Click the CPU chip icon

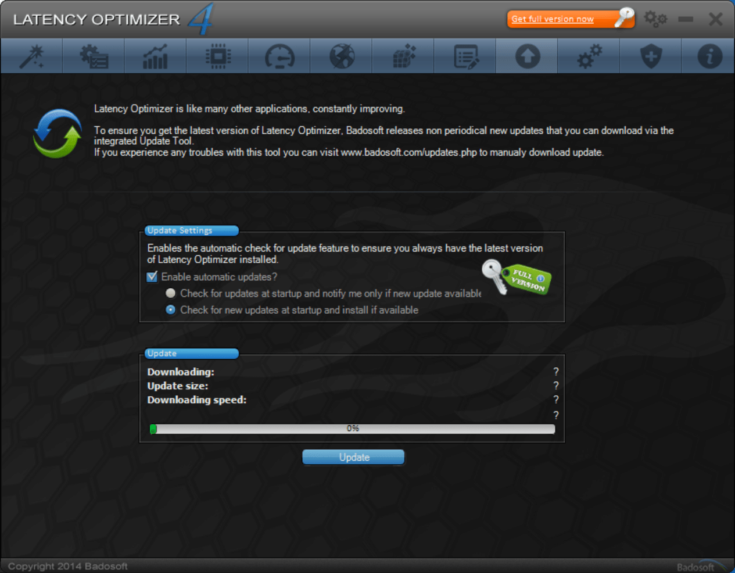tap(218, 56)
